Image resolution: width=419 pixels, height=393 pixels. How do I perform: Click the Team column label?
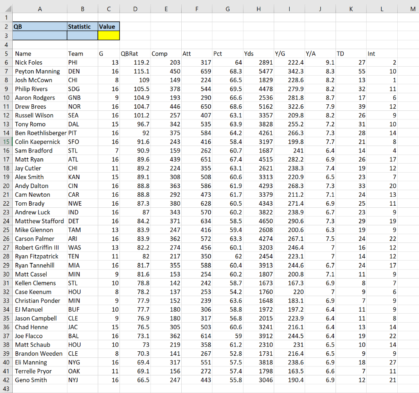[x=75, y=54]
